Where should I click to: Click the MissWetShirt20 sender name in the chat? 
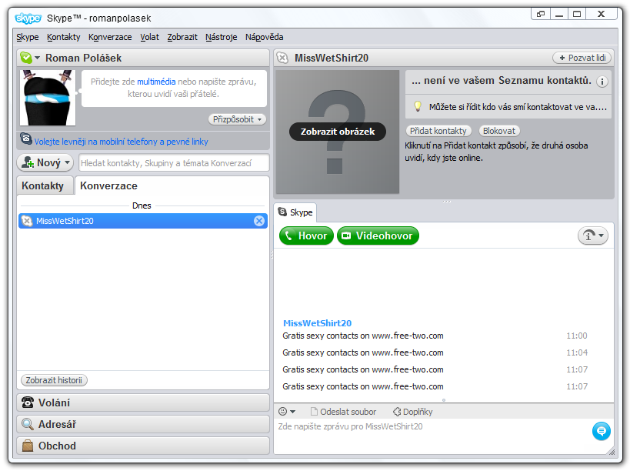tap(317, 323)
